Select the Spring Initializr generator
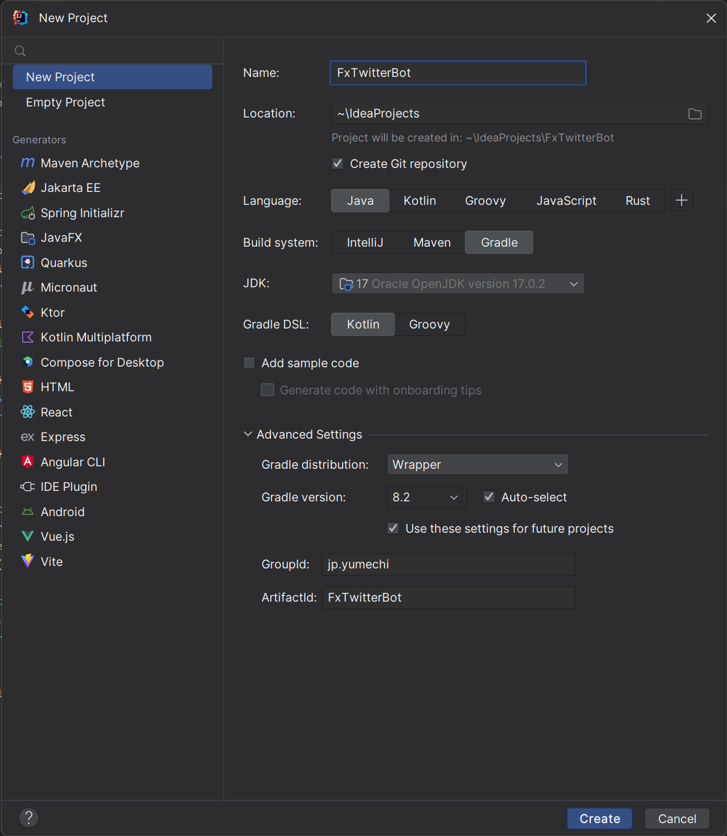This screenshot has height=836, width=727. [x=82, y=213]
